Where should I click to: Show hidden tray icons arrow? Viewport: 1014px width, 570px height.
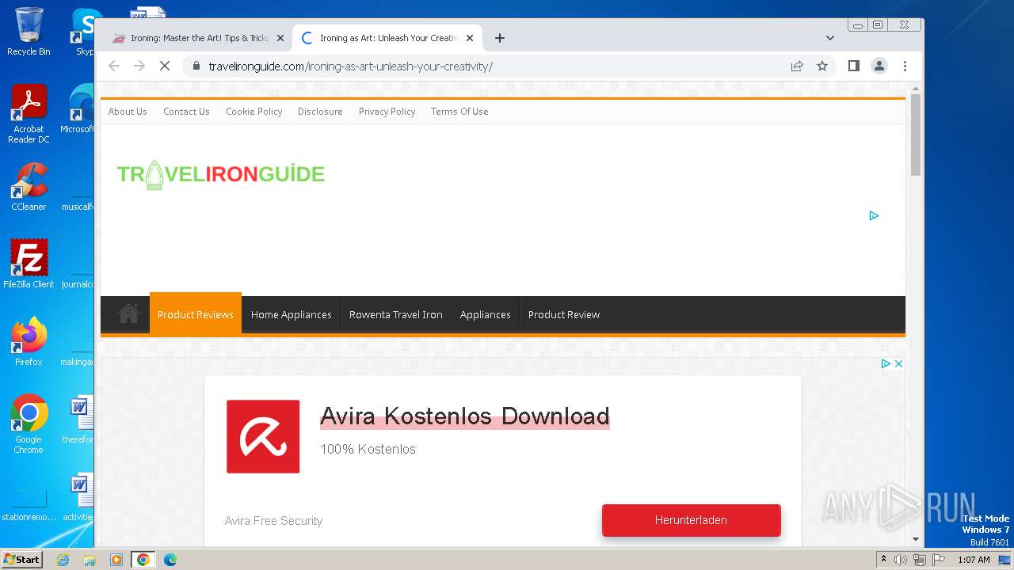click(883, 560)
